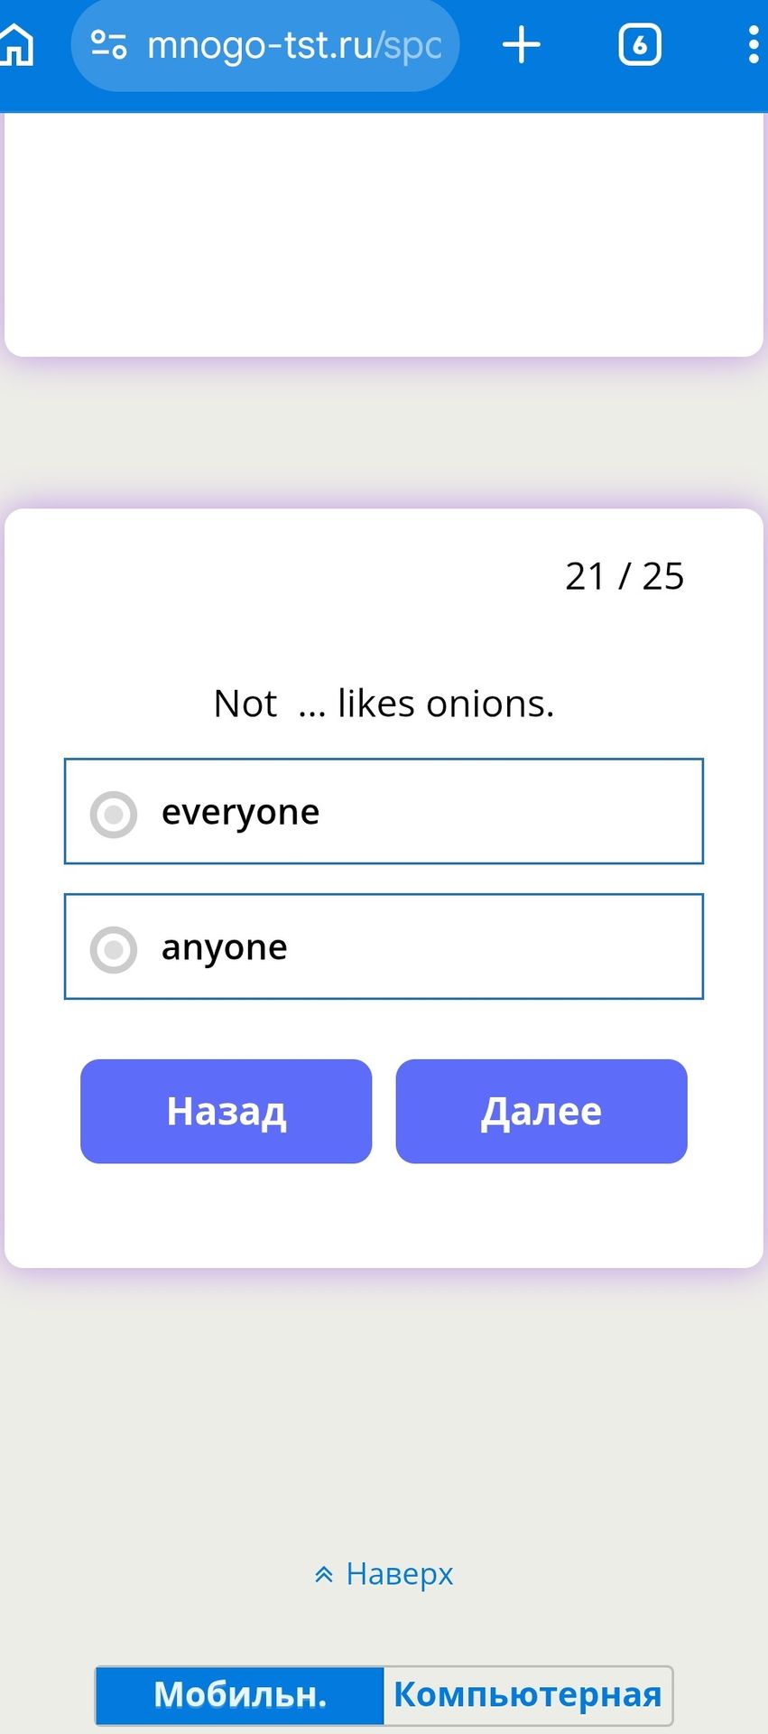Open the three-dot browser menu
Image resolution: width=768 pixels, height=1734 pixels.
coord(754,44)
